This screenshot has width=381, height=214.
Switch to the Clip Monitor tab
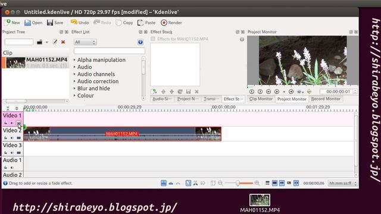(x=261, y=99)
